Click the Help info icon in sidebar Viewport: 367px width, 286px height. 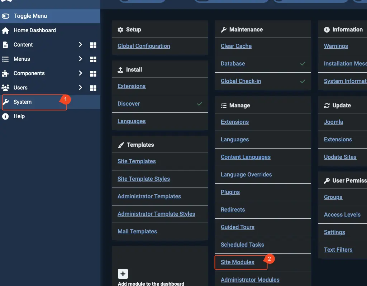point(5,116)
